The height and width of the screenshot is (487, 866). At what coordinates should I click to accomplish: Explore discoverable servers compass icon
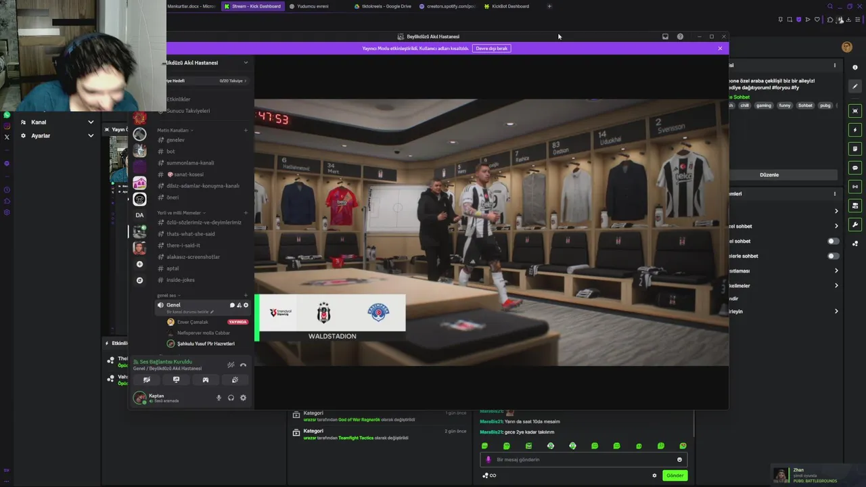[x=139, y=280]
